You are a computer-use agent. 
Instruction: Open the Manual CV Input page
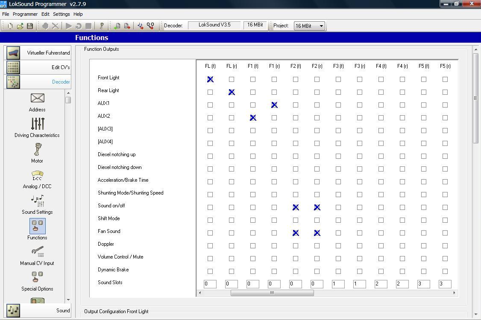pos(37,256)
